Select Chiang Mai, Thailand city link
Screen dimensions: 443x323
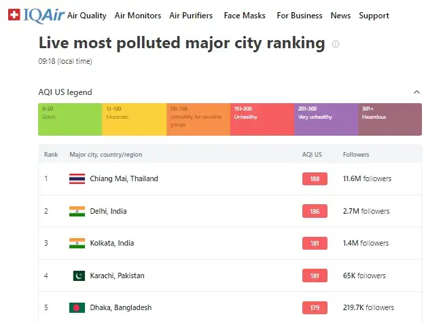coord(124,179)
